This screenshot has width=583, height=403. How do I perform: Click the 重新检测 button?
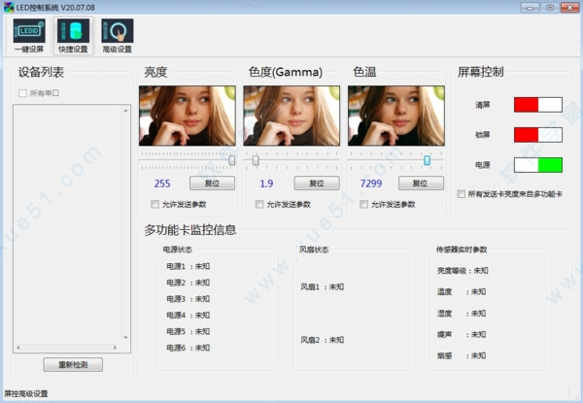click(73, 365)
